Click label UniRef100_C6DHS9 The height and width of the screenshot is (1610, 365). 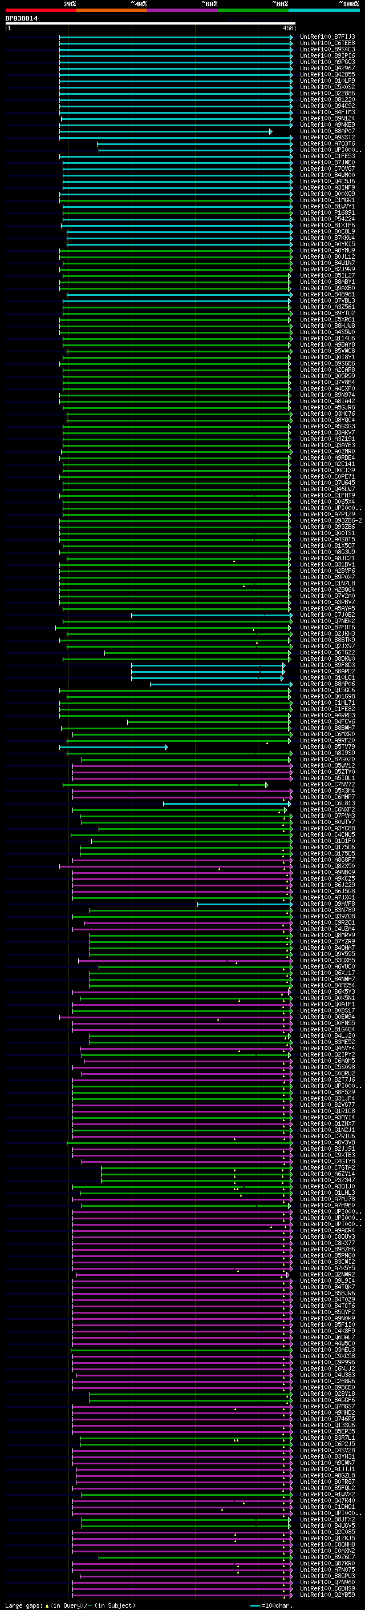327,1588
